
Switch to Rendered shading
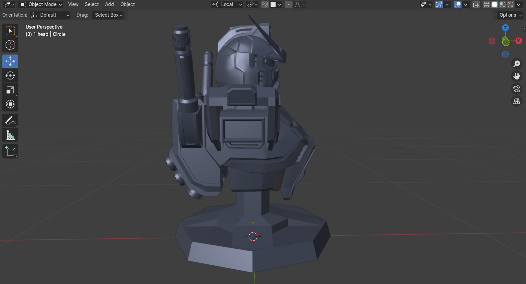510,4
